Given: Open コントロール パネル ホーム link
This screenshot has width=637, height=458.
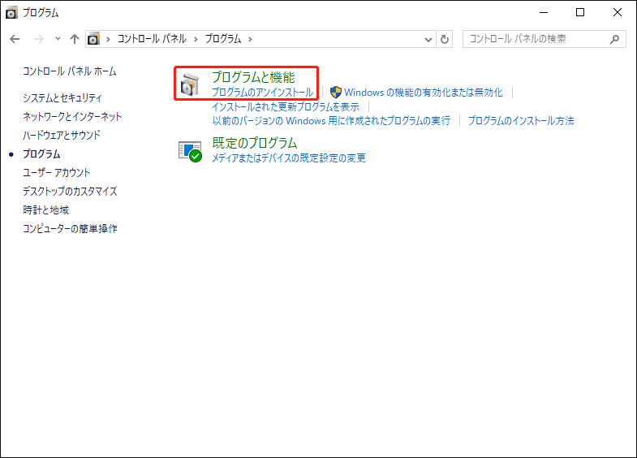Looking at the screenshot, I should click(x=70, y=71).
